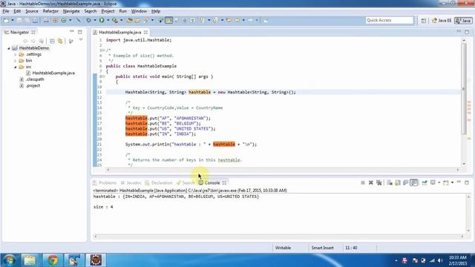This screenshot has height=267, width=475.
Task: Click the Clear Console icon
Action: (390, 182)
